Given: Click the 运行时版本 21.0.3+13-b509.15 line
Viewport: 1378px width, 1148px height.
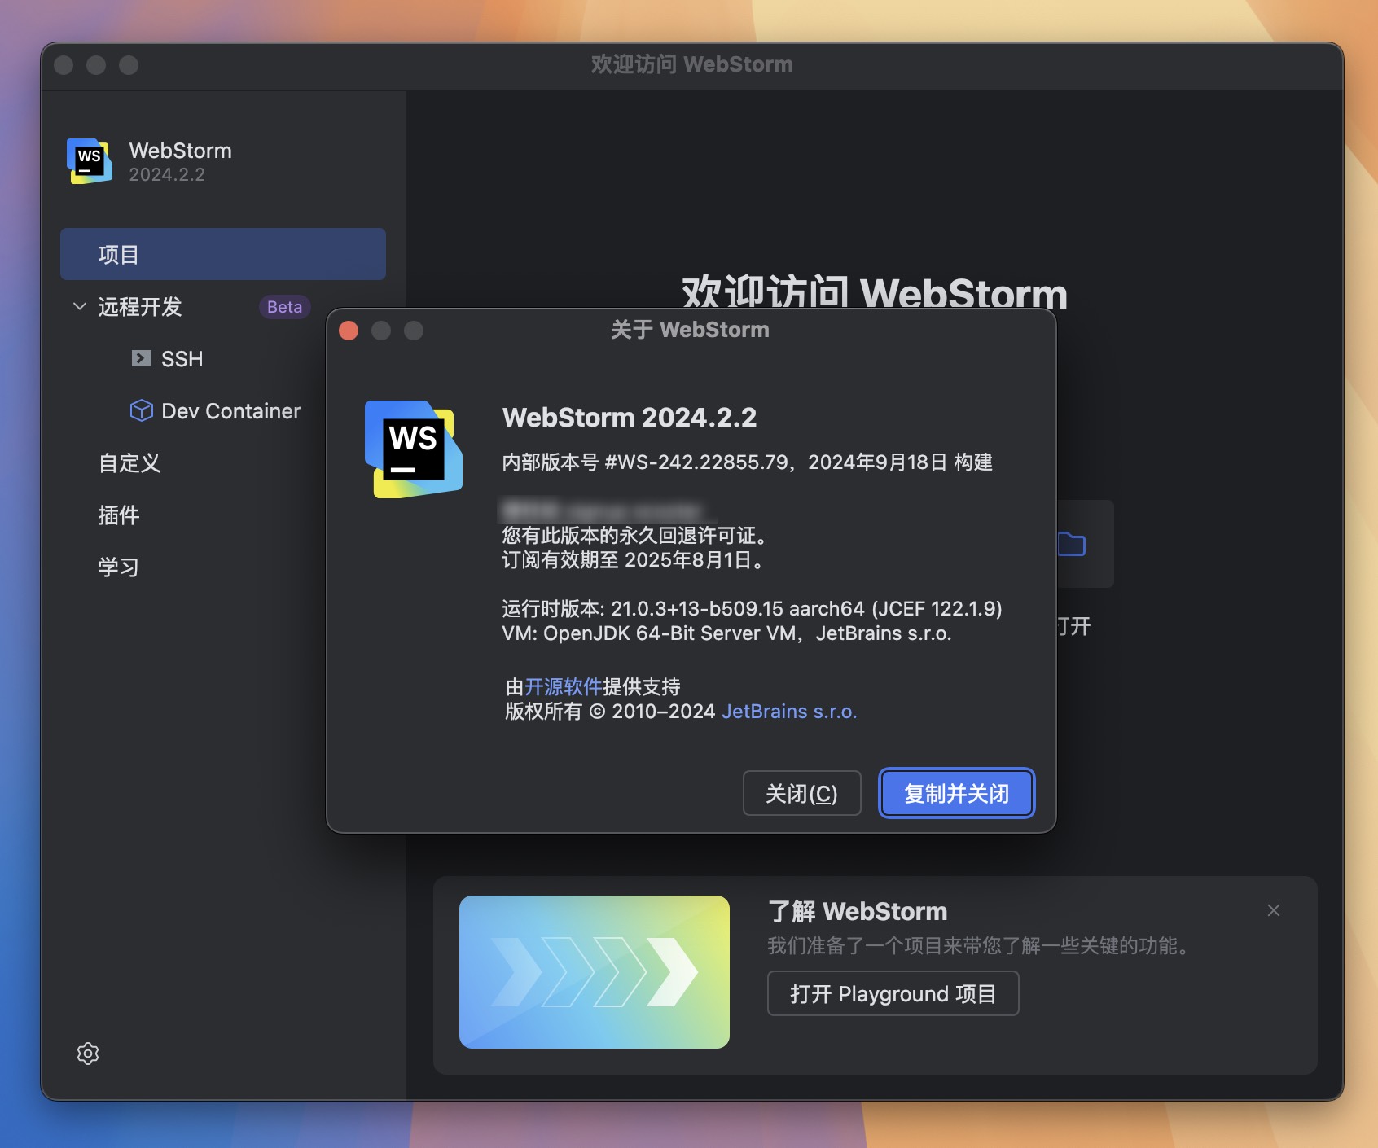Looking at the screenshot, I should pos(752,609).
